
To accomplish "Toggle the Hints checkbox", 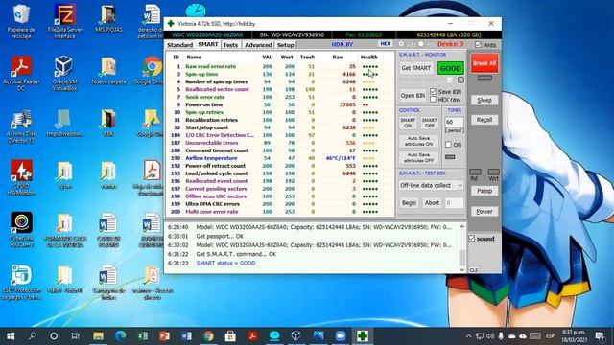I will [478, 45].
